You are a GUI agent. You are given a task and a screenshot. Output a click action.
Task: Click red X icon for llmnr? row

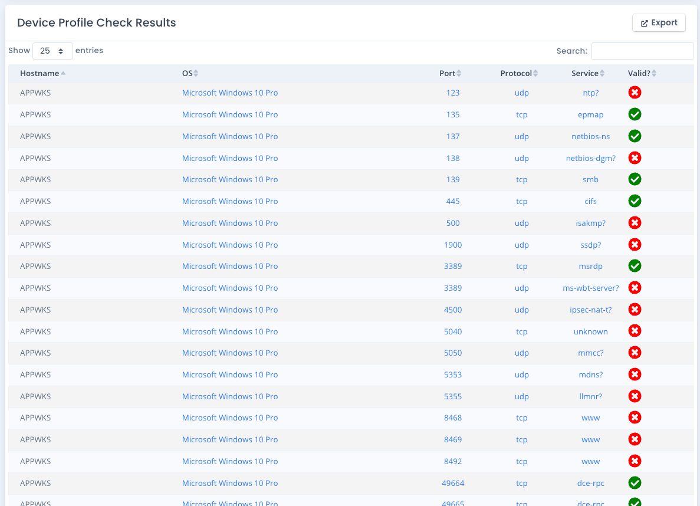[635, 396]
